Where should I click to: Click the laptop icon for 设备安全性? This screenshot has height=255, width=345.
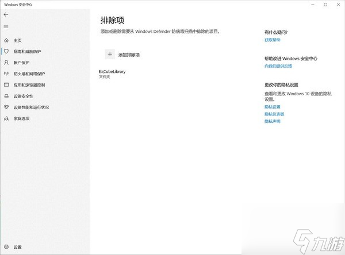pos(6,96)
